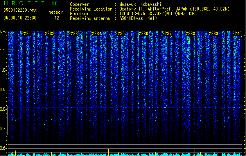The width and height of the screenshot is (246, 156).
Task: Click the 2234 time marker
Action: click(x=97, y=34)
